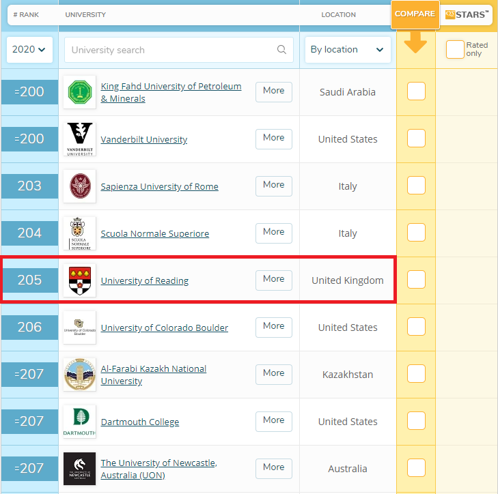Click the King Fahd University logo icon
This screenshot has height=494, width=498.
(x=80, y=92)
